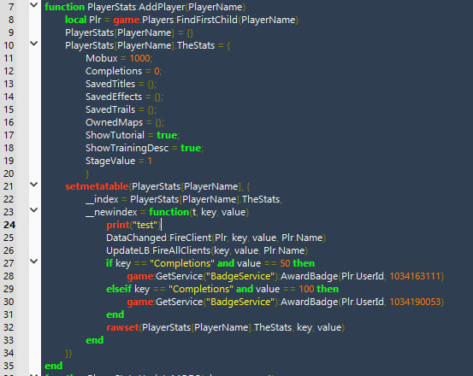Click FireAllClients on line 26
The width and height of the screenshot is (473, 376).
181,250
